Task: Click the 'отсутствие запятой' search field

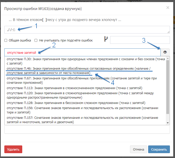Action: click(x=82, y=52)
